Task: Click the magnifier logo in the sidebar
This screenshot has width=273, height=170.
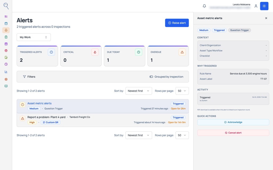Action: pos(6,6)
